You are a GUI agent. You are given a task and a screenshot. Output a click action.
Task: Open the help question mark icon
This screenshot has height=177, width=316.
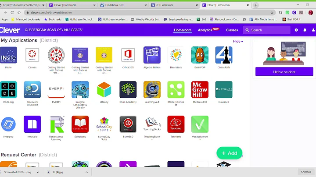[x=296, y=30]
